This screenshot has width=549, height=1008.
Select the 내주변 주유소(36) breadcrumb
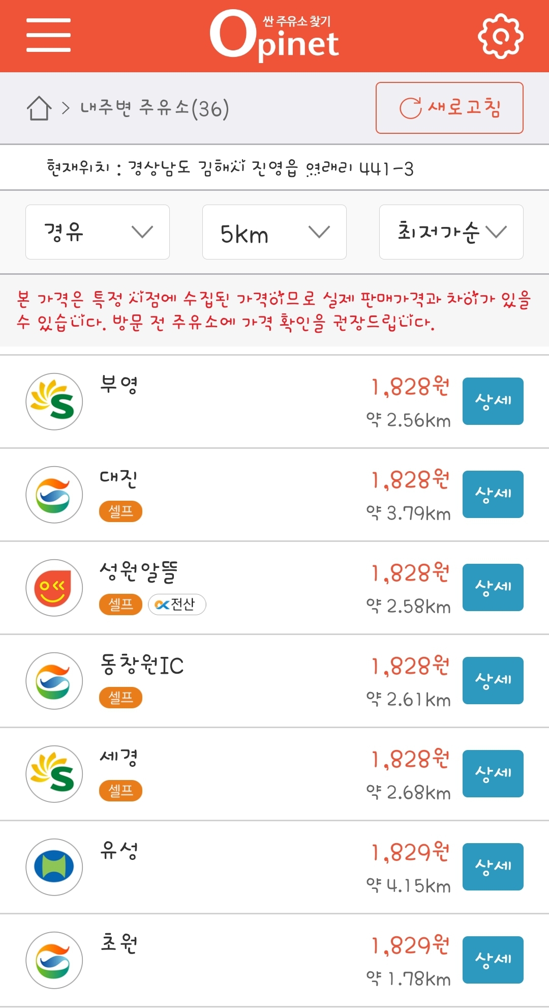point(155,108)
